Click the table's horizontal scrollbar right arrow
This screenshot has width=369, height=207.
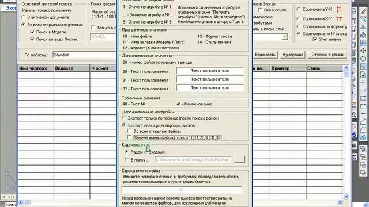[340, 202]
